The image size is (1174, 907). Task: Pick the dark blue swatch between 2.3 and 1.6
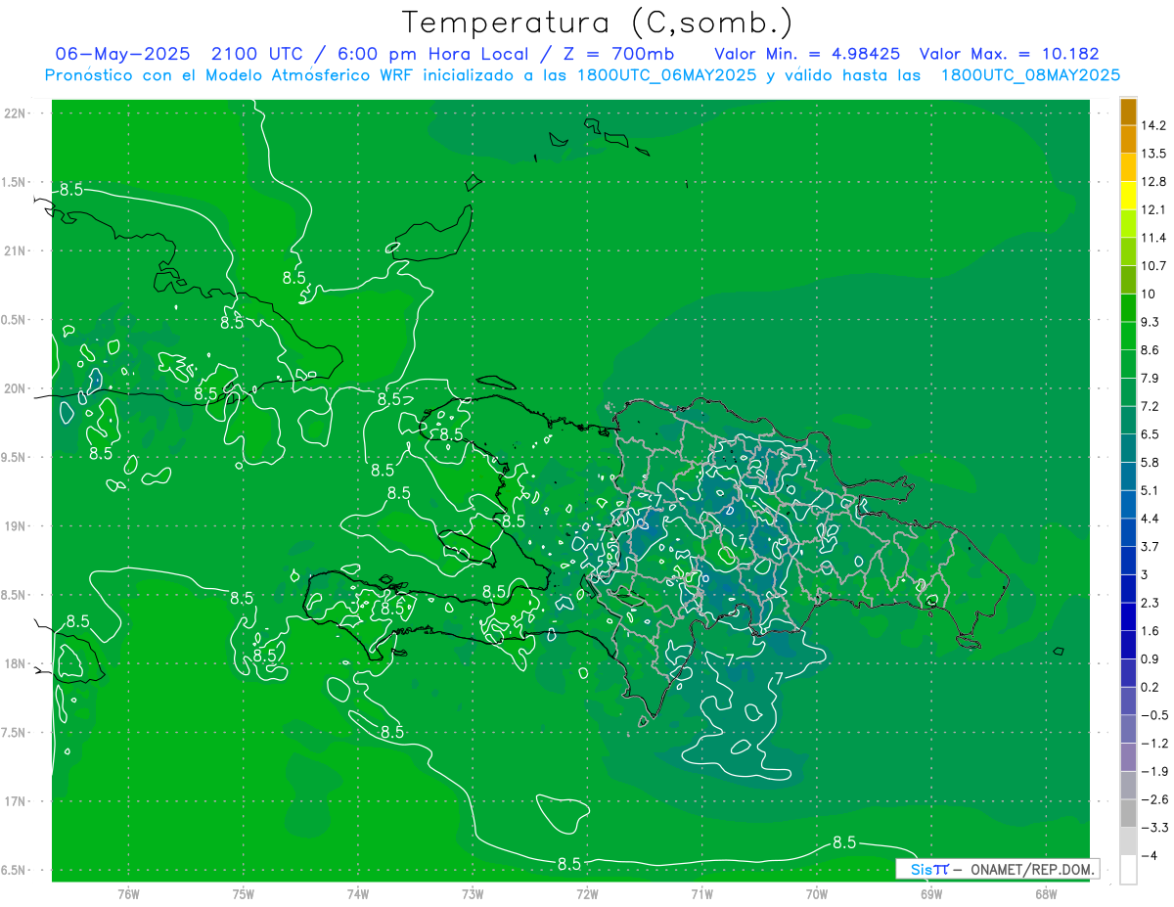(x=1128, y=616)
